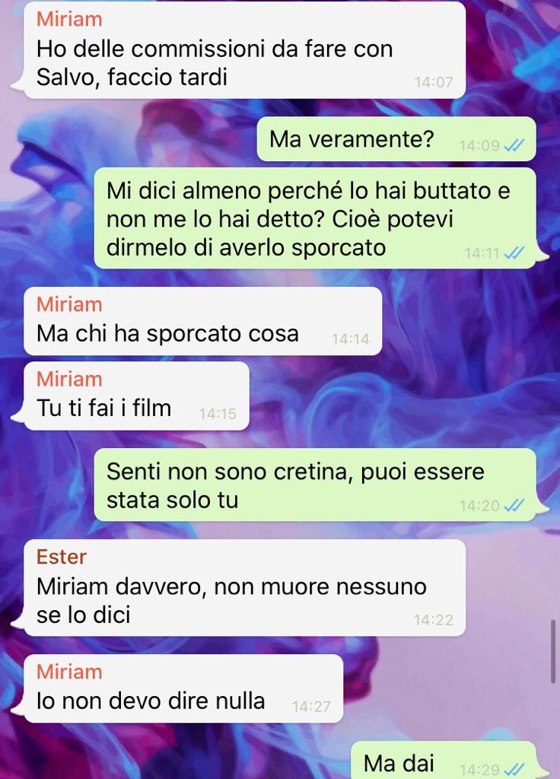Click blue double check at 14:11
This screenshot has width=560, height=779.
tap(514, 253)
